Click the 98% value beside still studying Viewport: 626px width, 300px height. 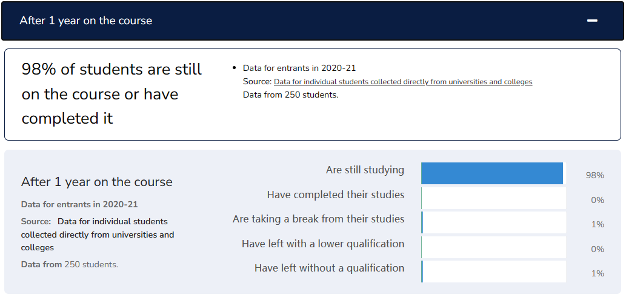pos(595,175)
